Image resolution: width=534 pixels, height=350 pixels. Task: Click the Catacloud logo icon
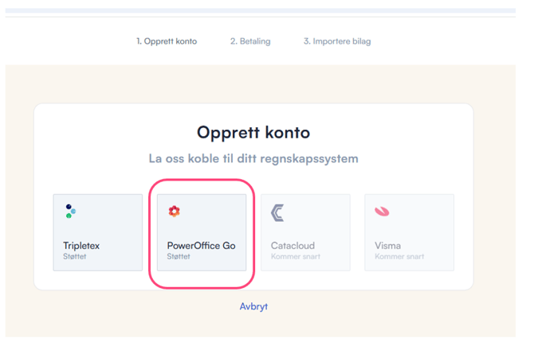(277, 212)
